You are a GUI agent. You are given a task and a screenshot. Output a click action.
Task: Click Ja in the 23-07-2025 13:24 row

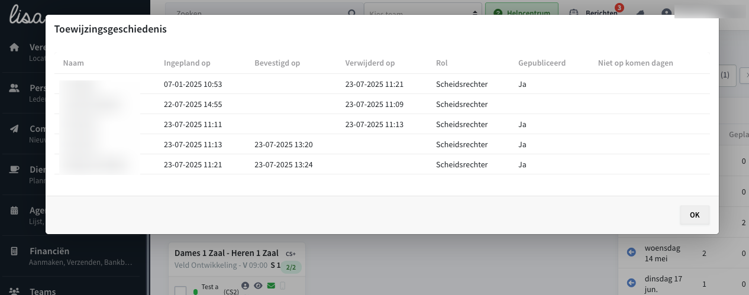[522, 165]
